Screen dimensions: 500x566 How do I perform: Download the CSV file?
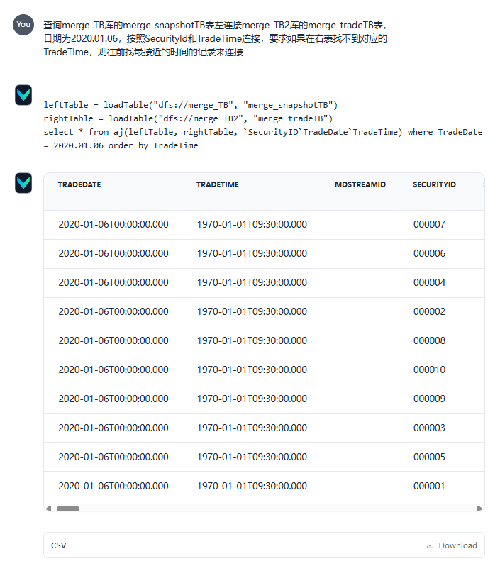click(x=452, y=545)
